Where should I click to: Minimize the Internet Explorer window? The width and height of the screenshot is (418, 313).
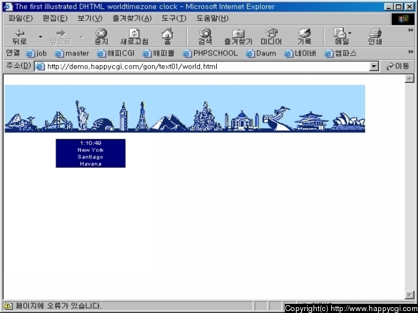tap(389, 7)
